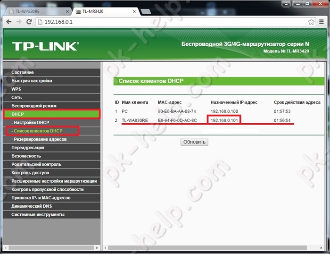Viewport: 330px width, 254px height.
Task: Click lease time 01:56:54
Action: click(282, 120)
